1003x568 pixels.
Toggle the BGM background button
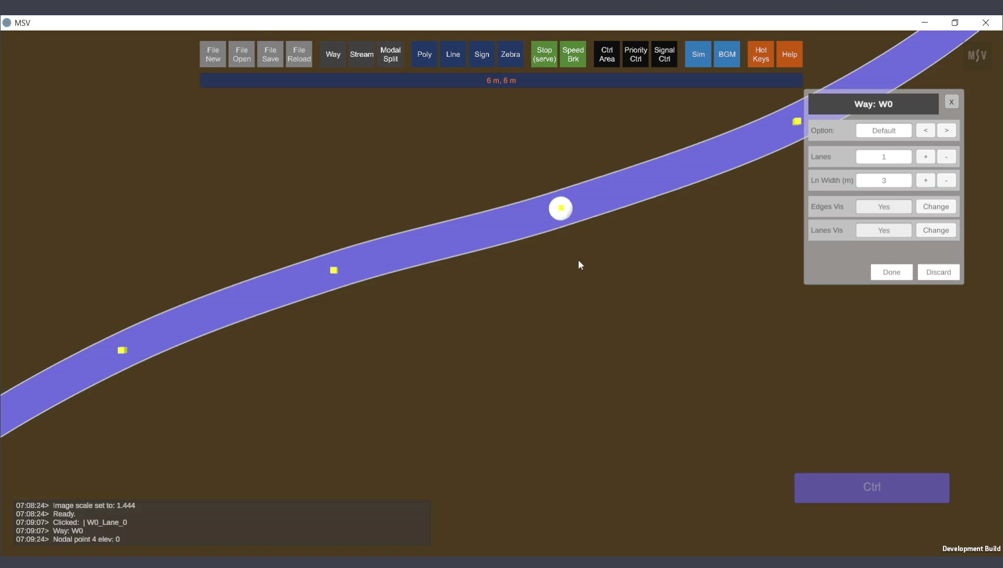point(727,54)
